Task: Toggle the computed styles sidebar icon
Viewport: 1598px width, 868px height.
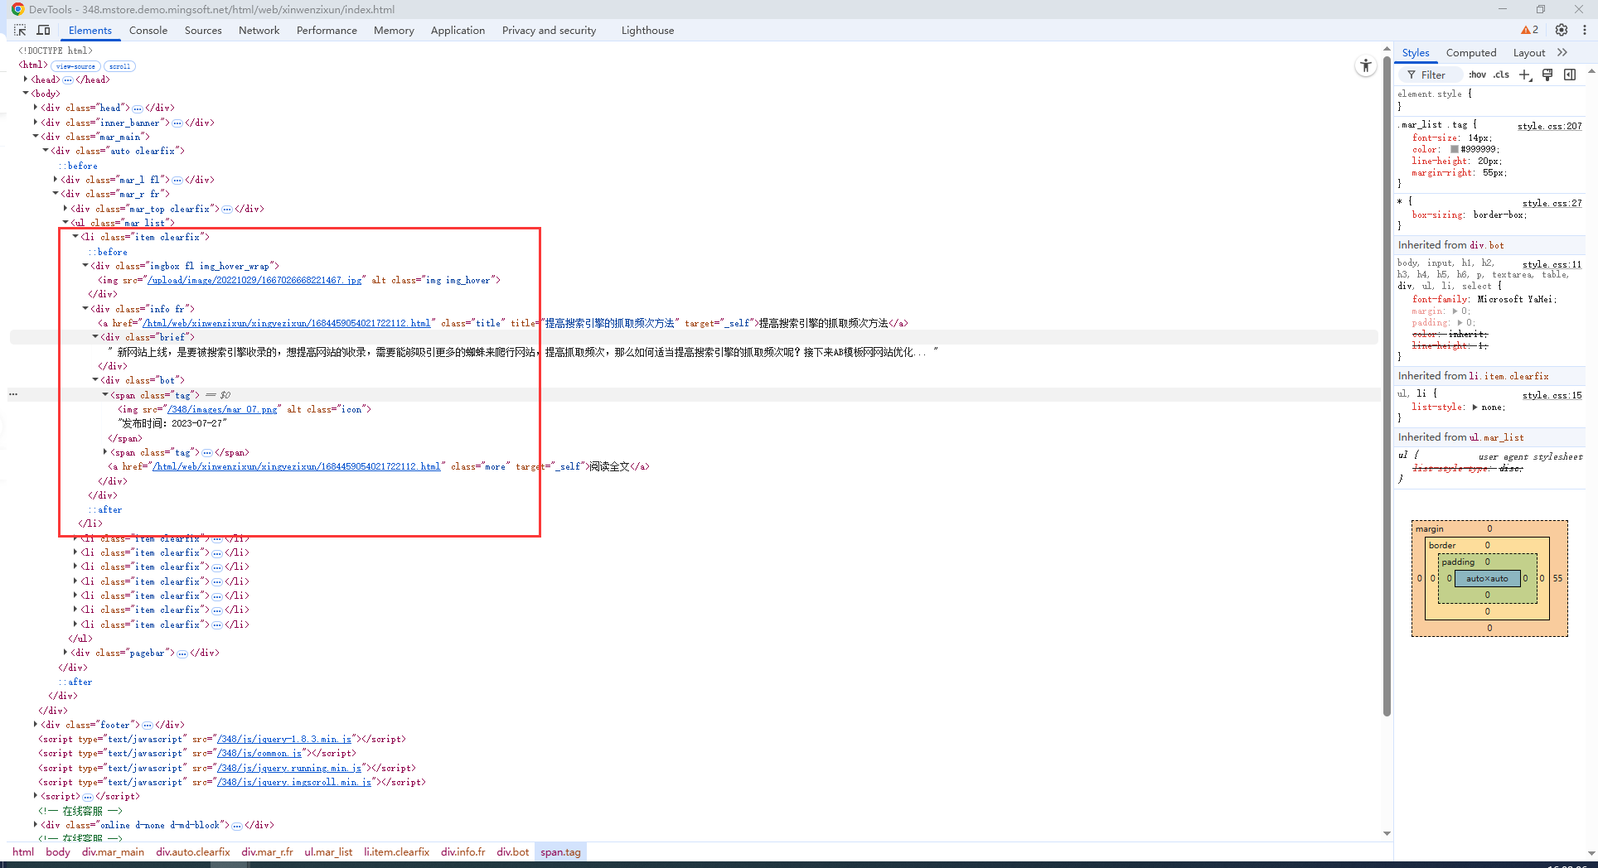Action: coord(1569,75)
